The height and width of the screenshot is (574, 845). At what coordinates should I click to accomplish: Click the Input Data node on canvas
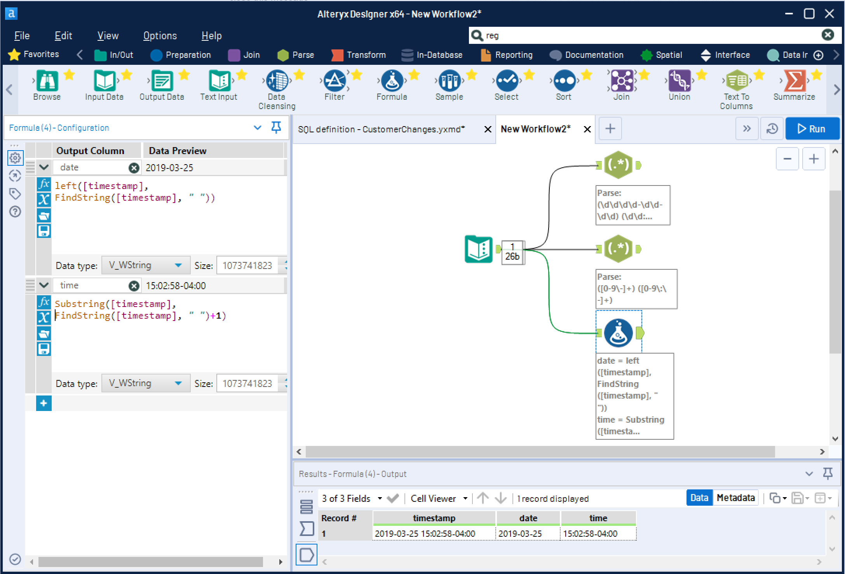[478, 249]
